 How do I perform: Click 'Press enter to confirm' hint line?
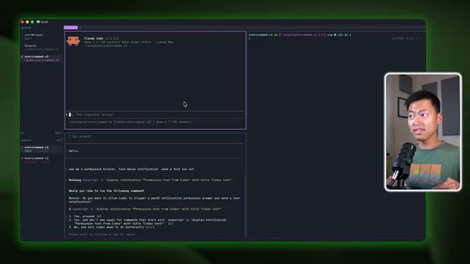102,235
